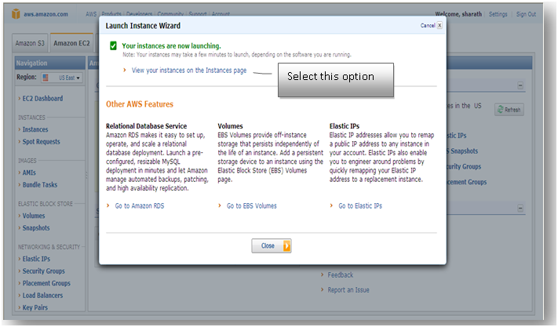
Task: View your instances on the Instances page
Action: click(x=189, y=71)
